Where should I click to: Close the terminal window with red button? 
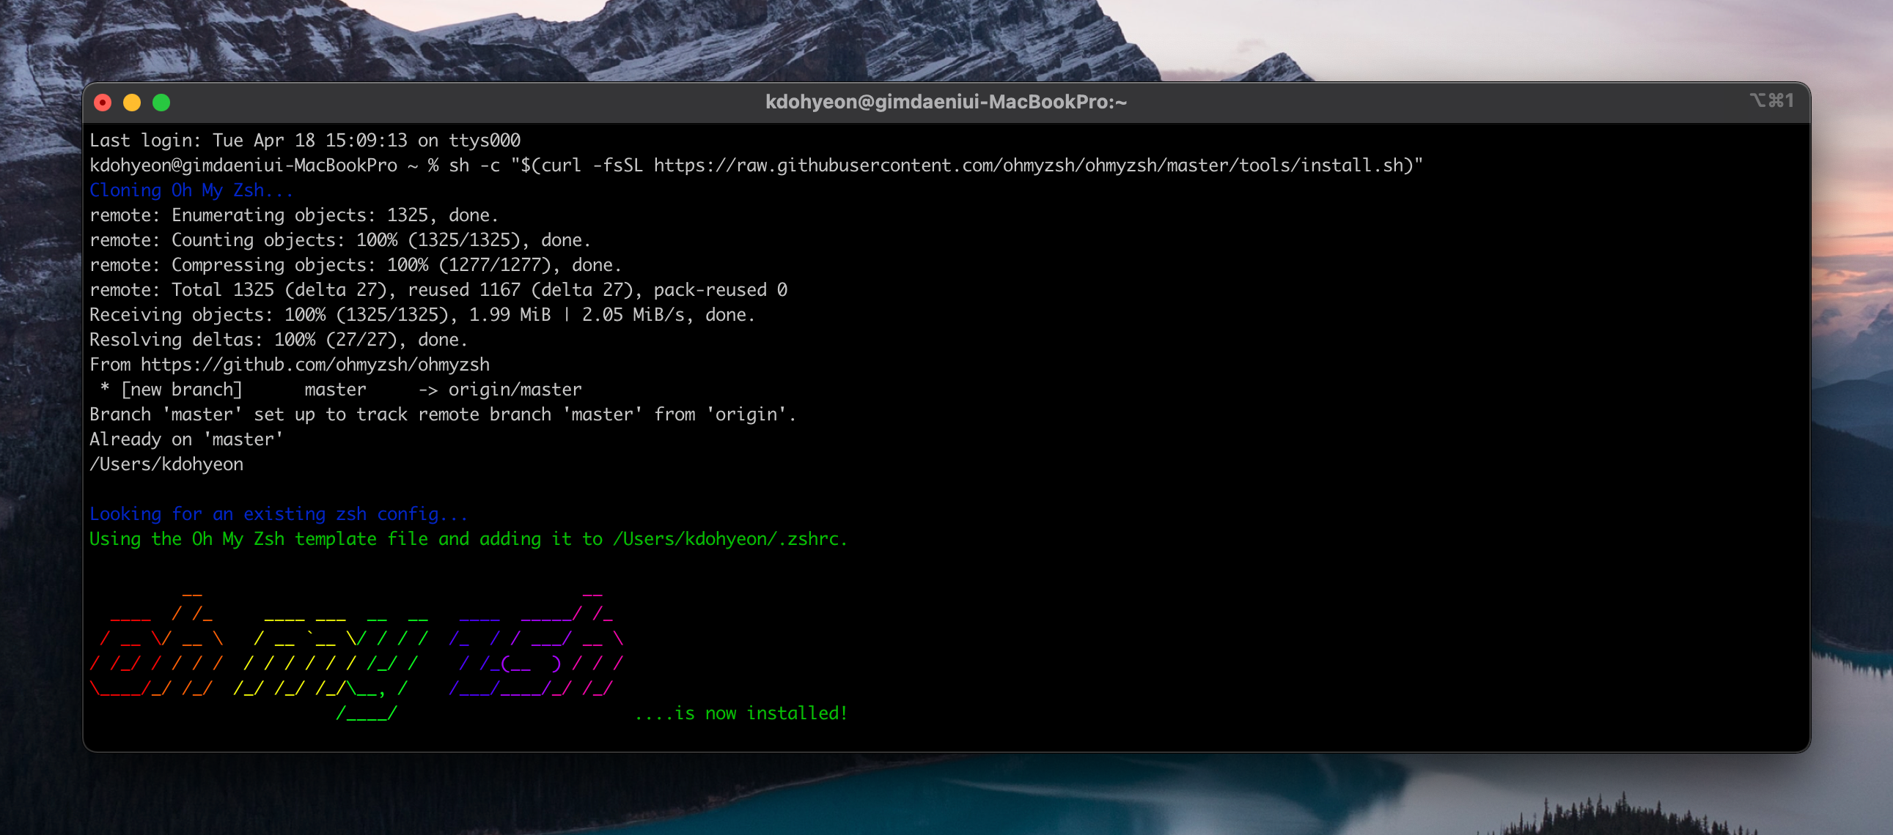tap(103, 103)
